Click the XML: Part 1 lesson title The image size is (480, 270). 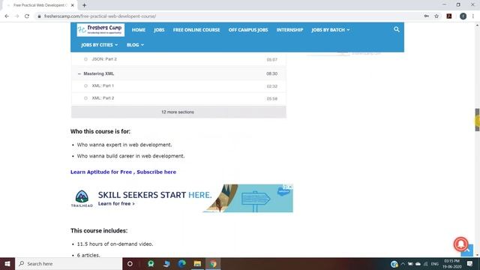[x=103, y=85]
